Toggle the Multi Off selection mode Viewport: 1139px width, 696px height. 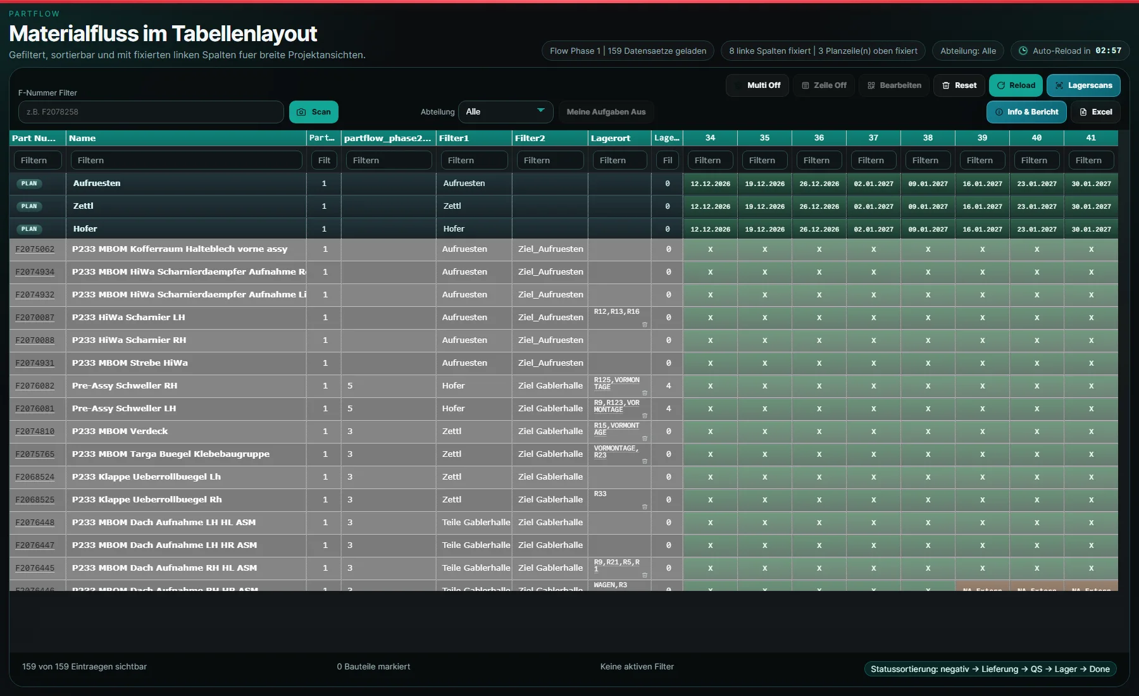coord(757,85)
